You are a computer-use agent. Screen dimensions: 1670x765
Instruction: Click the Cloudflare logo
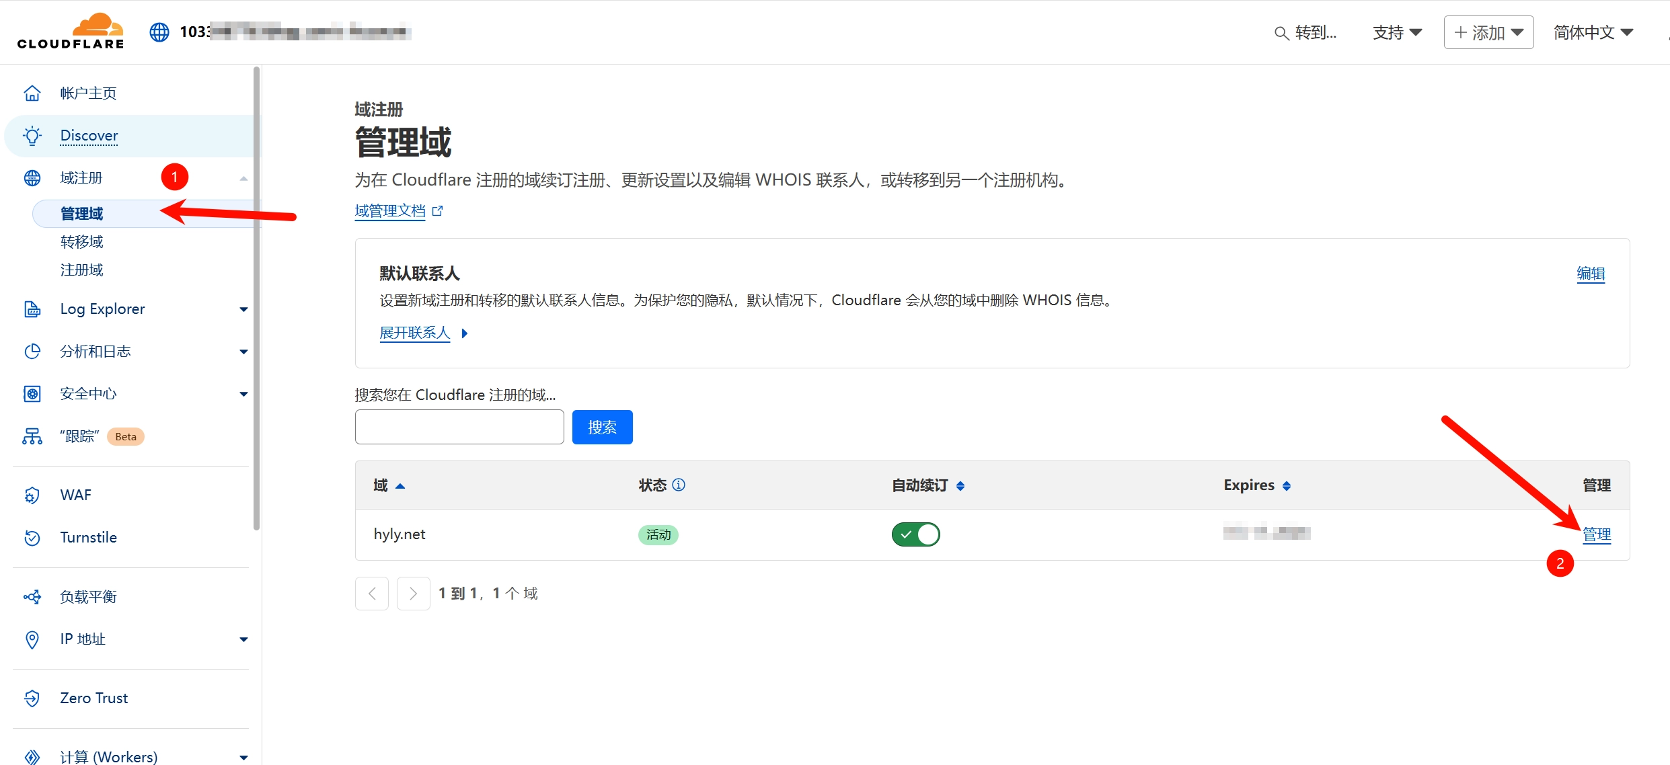pyautogui.click(x=71, y=32)
